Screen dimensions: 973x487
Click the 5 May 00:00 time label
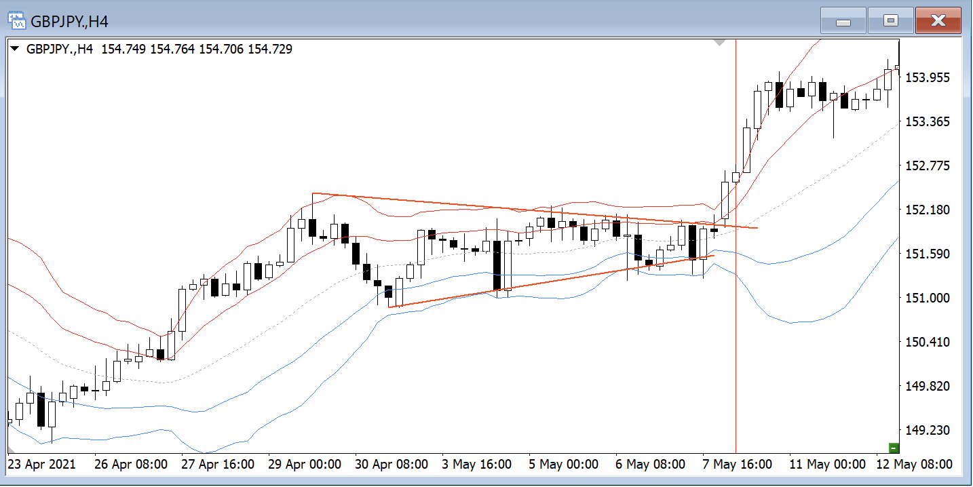563,465
